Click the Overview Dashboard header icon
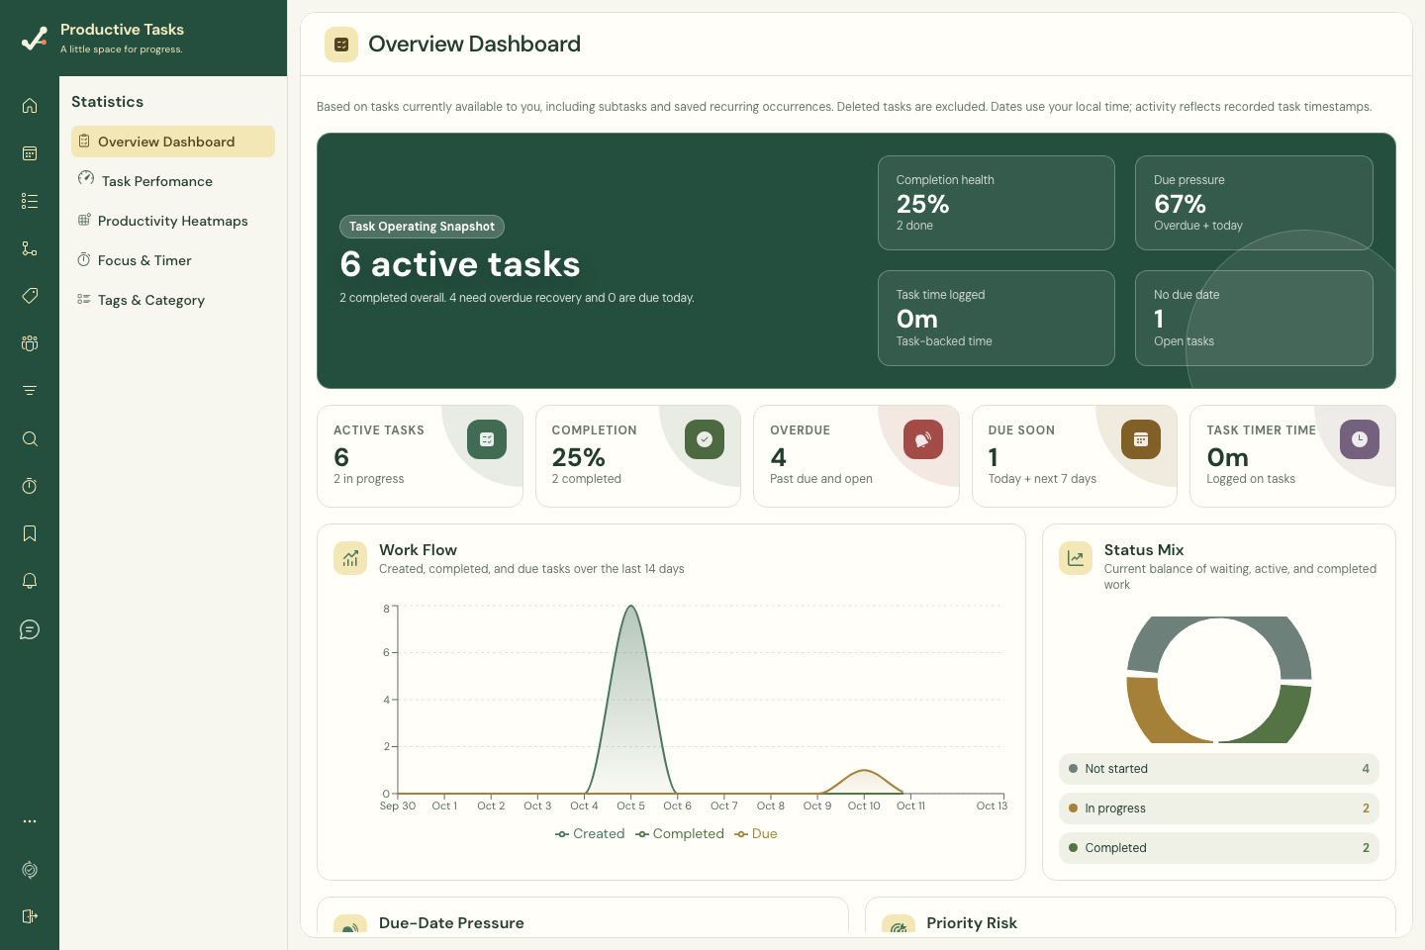Screen dimensions: 1425x950 tap(341, 45)
